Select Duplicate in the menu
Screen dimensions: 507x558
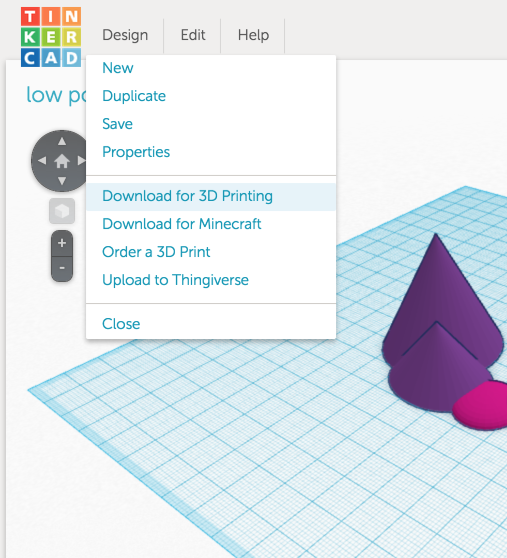211,96
